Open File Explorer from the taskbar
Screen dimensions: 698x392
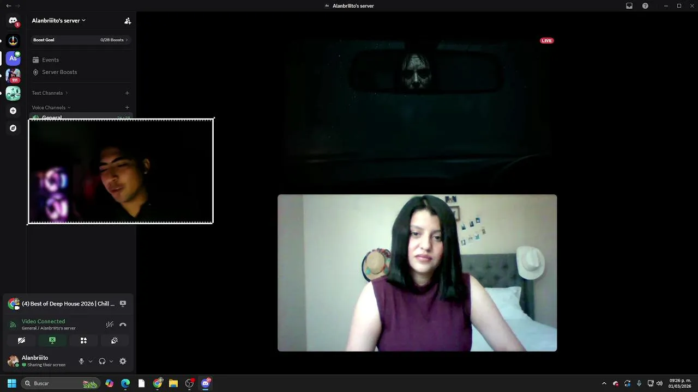point(173,383)
